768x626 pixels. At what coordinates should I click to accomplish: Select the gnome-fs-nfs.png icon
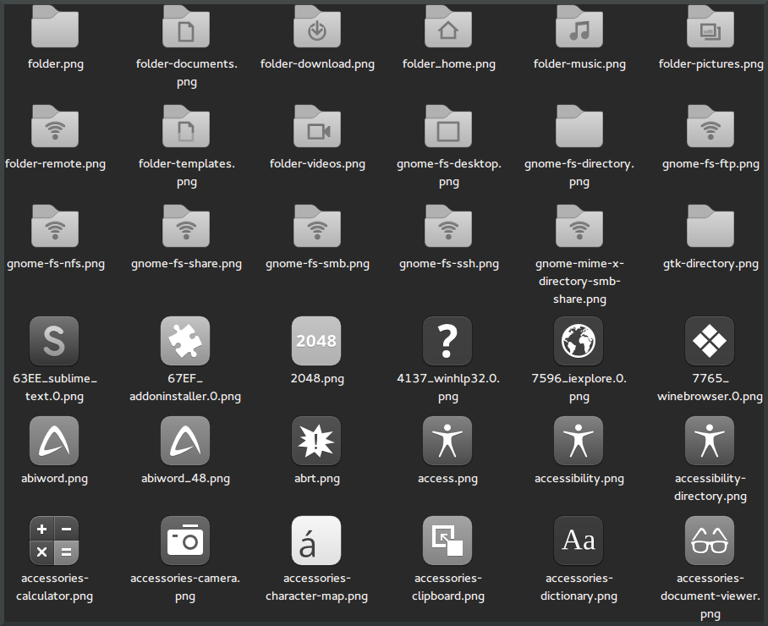[x=55, y=227]
